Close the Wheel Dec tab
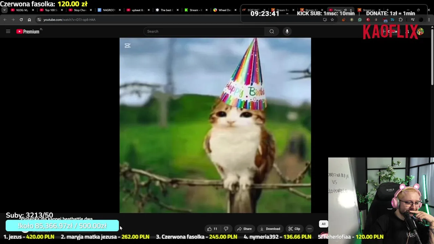 click(x=235, y=10)
